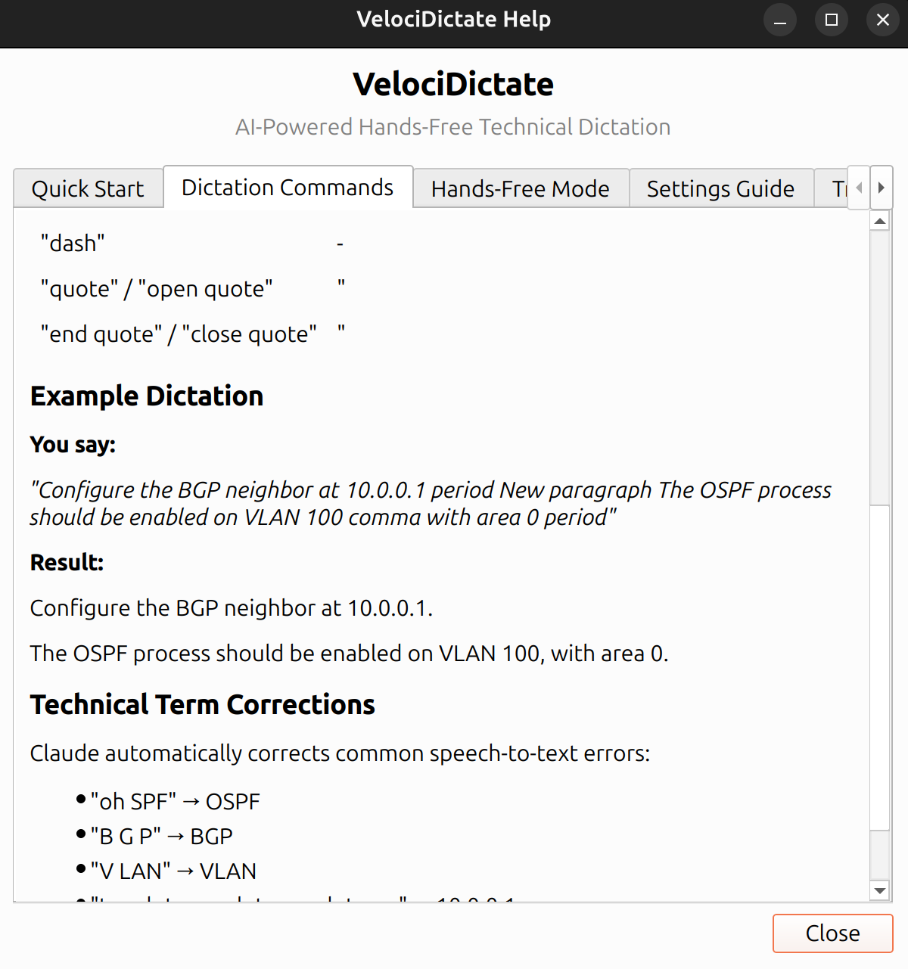908x969 pixels.
Task: Click the scrollbar up arrow
Action: tap(879, 220)
